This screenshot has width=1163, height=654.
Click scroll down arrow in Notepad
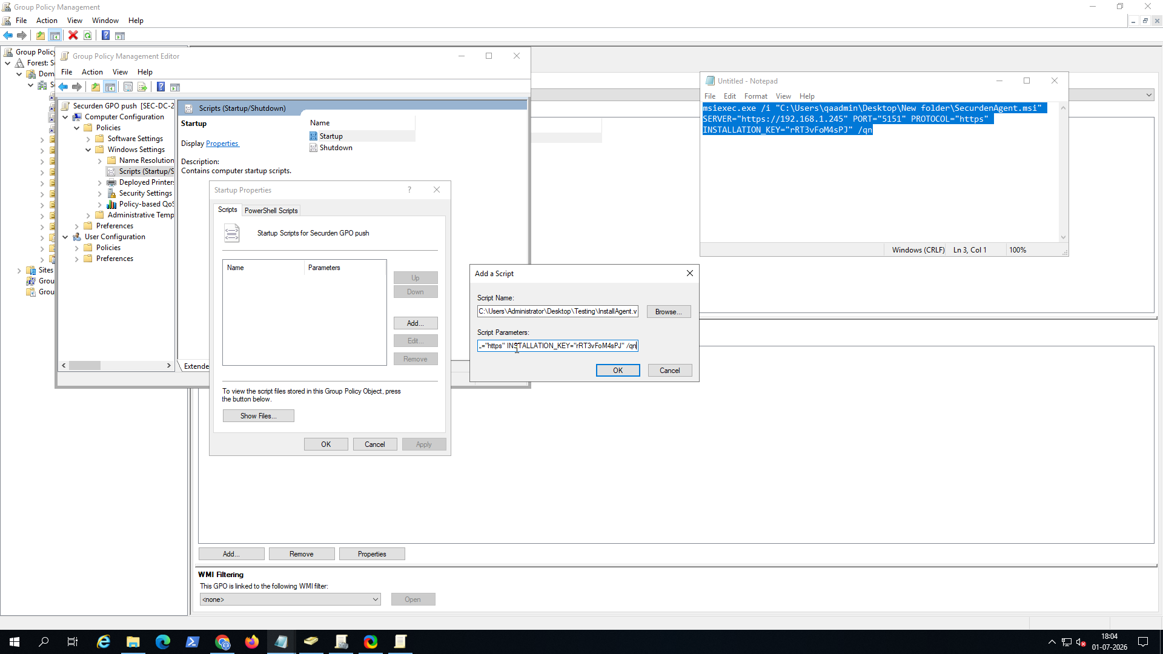(x=1063, y=237)
